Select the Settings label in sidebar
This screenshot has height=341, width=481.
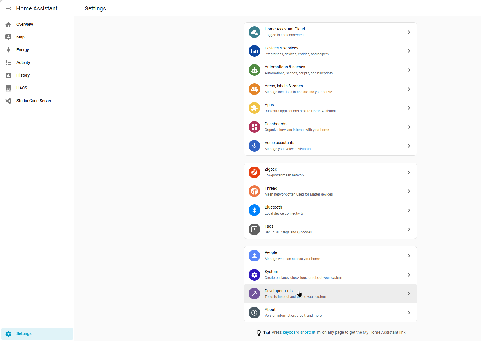tap(24, 333)
